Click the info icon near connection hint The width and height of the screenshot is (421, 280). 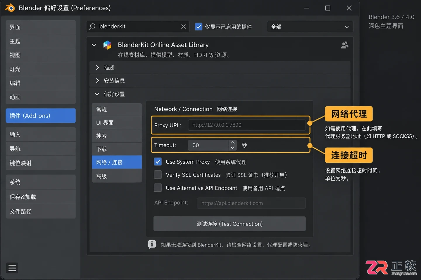(152, 244)
